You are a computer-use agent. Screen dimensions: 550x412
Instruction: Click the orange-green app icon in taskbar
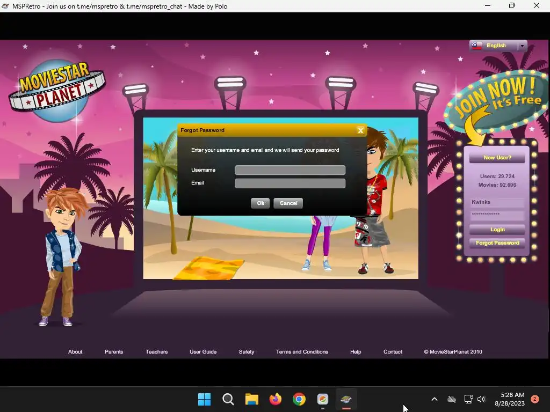[x=323, y=399]
